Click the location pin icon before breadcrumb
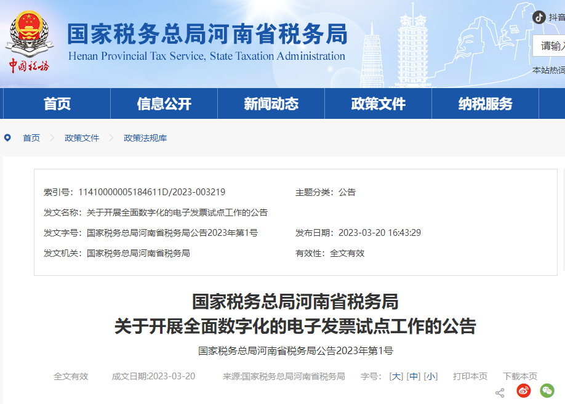Screen dimensions: 565x404 [6, 138]
